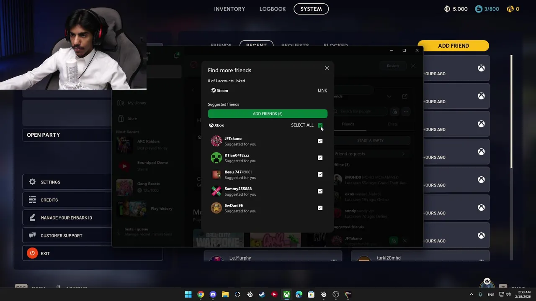Switch to Chats tab in Xbox social panel
This screenshot has height=301, width=536.
click(x=392, y=124)
